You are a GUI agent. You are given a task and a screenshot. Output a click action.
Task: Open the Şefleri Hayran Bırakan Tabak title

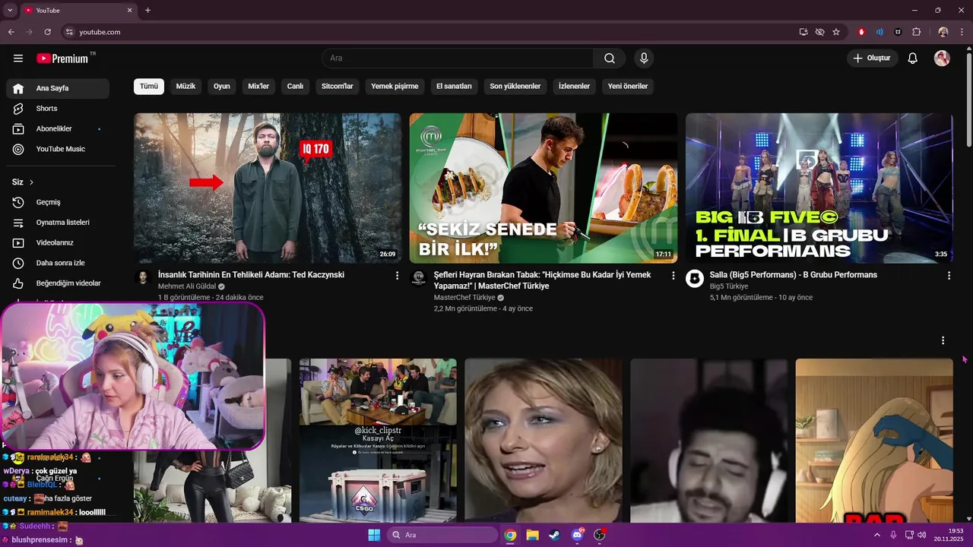point(543,280)
